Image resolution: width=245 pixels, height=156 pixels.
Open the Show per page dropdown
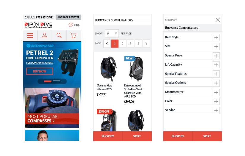112,33
